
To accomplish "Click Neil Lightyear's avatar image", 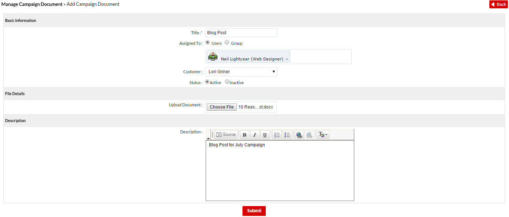I will point(213,56).
